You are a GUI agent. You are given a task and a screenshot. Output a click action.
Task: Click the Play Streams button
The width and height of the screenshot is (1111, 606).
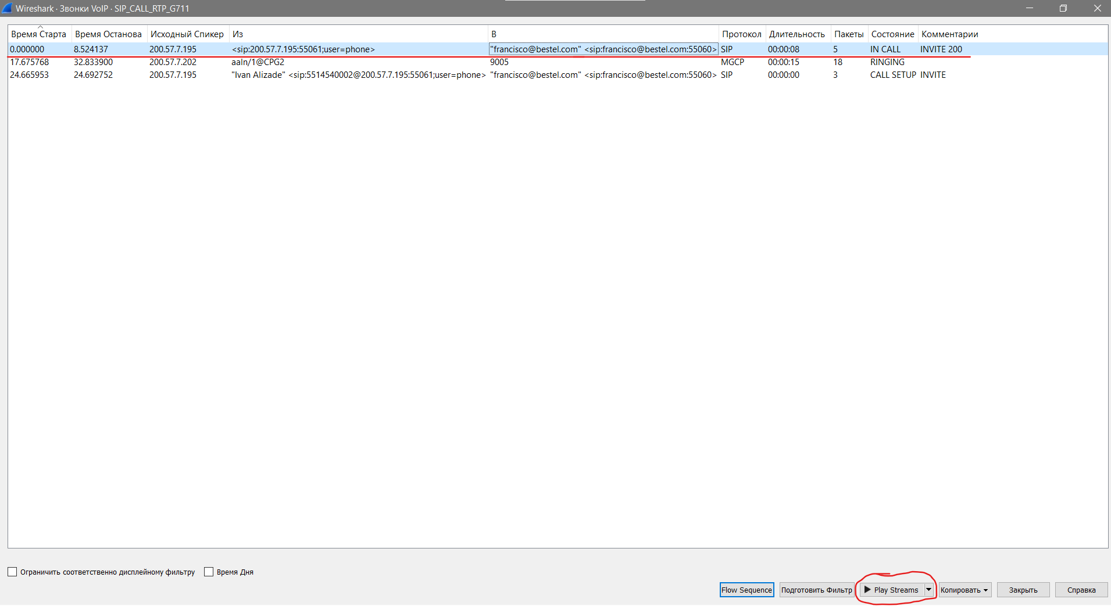892,590
